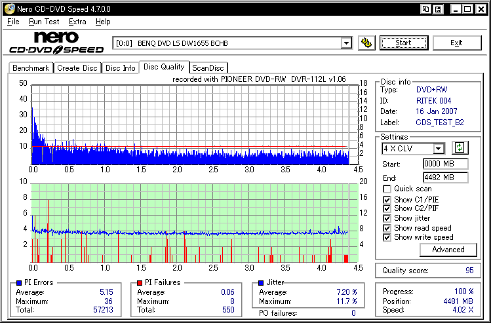Viewport: 491px width, 323px height.
Task: Open the Extra menu
Action: (77, 22)
